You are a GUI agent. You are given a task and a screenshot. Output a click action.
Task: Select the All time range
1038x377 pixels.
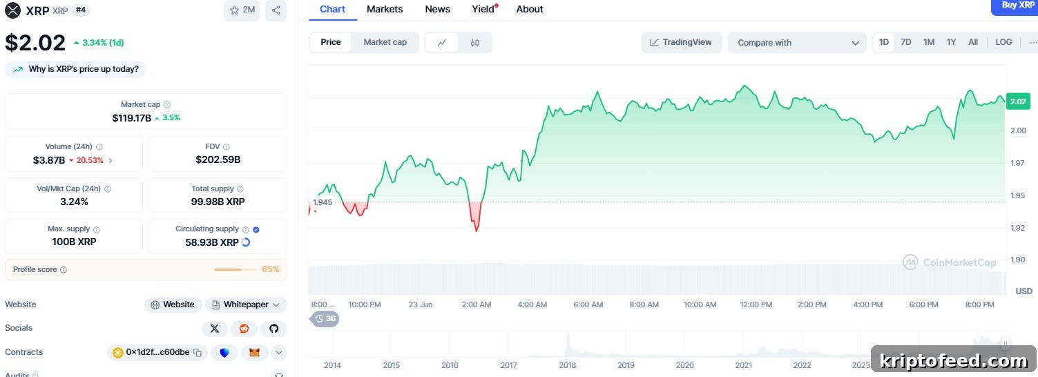pyautogui.click(x=973, y=42)
